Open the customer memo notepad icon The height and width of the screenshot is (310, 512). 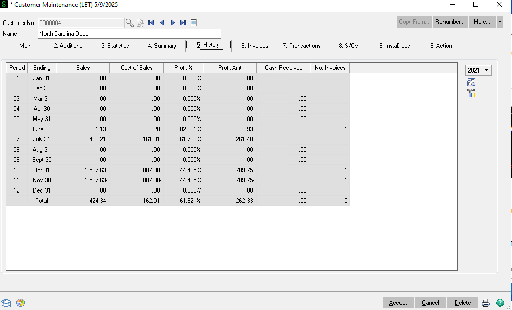coord(194,22)
